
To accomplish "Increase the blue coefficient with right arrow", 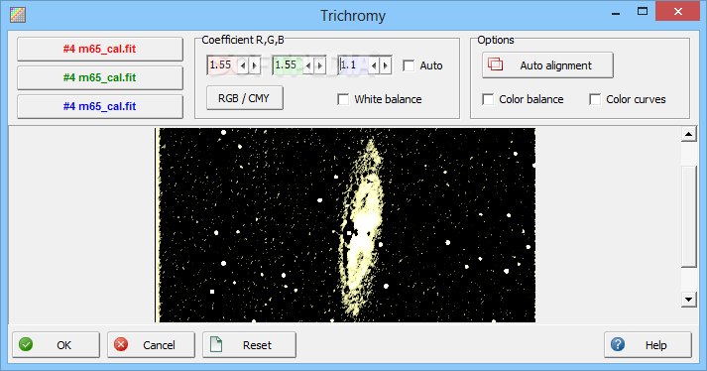I will pyautogui.click(x=385, y=65).
